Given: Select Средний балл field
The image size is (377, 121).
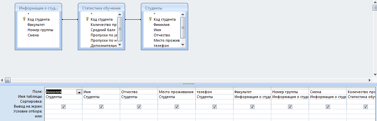Looking at the screenshot, I should (x=103, y=30).
